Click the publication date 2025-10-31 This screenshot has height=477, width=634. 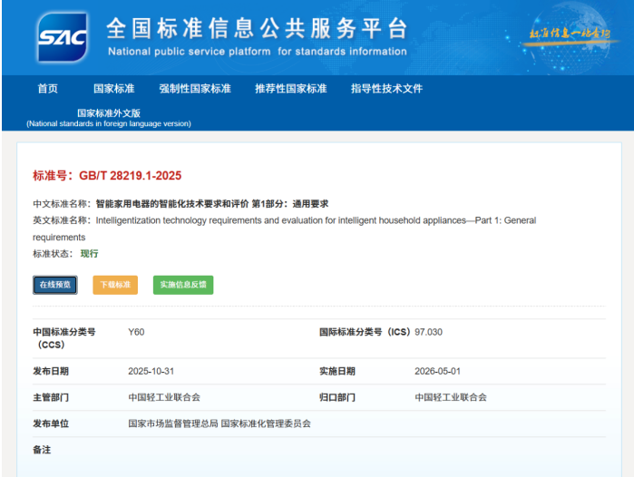(x=151, y=371)
